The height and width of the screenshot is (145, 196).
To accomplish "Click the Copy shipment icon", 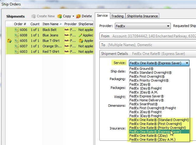I will [x=60, y=16].
